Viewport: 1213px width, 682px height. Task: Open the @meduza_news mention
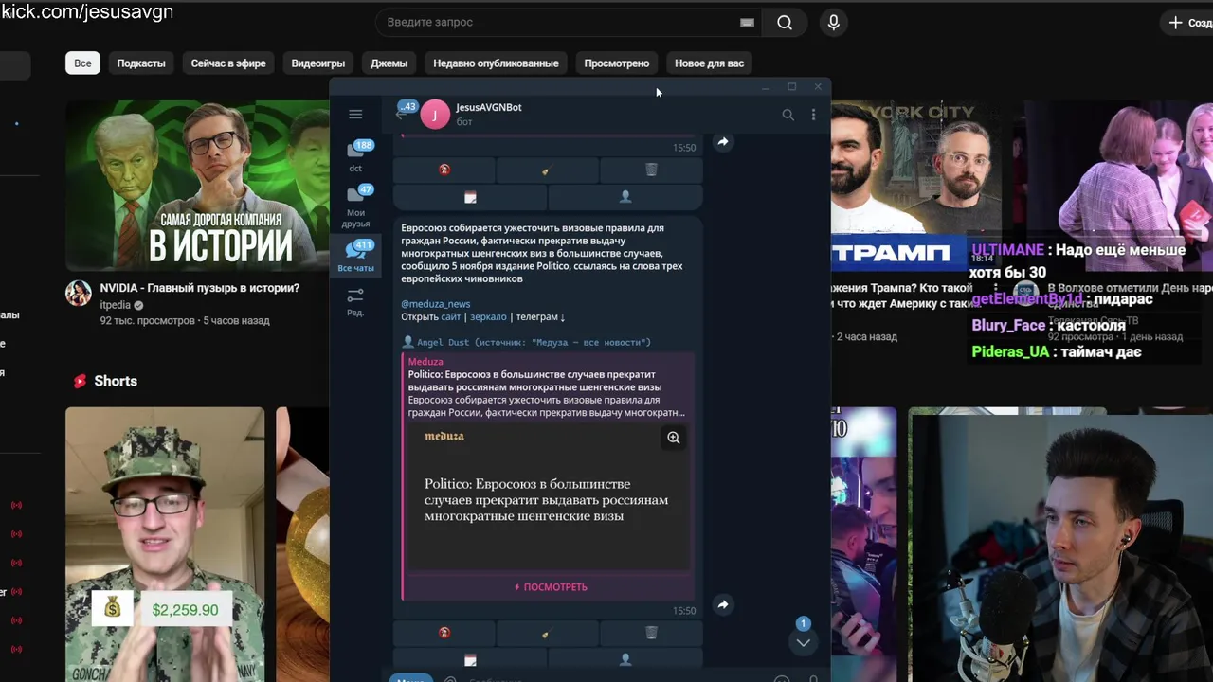click(435, 304)
